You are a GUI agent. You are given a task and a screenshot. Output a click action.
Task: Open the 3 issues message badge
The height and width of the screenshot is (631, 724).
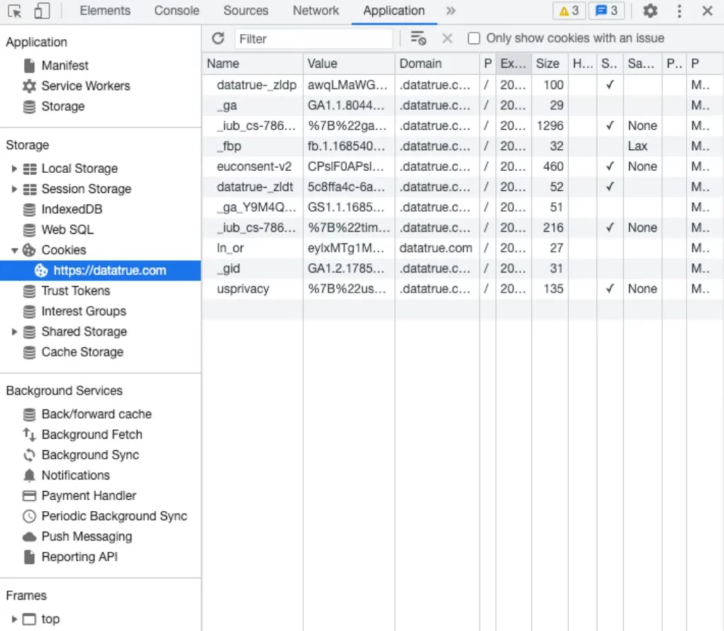607,11
